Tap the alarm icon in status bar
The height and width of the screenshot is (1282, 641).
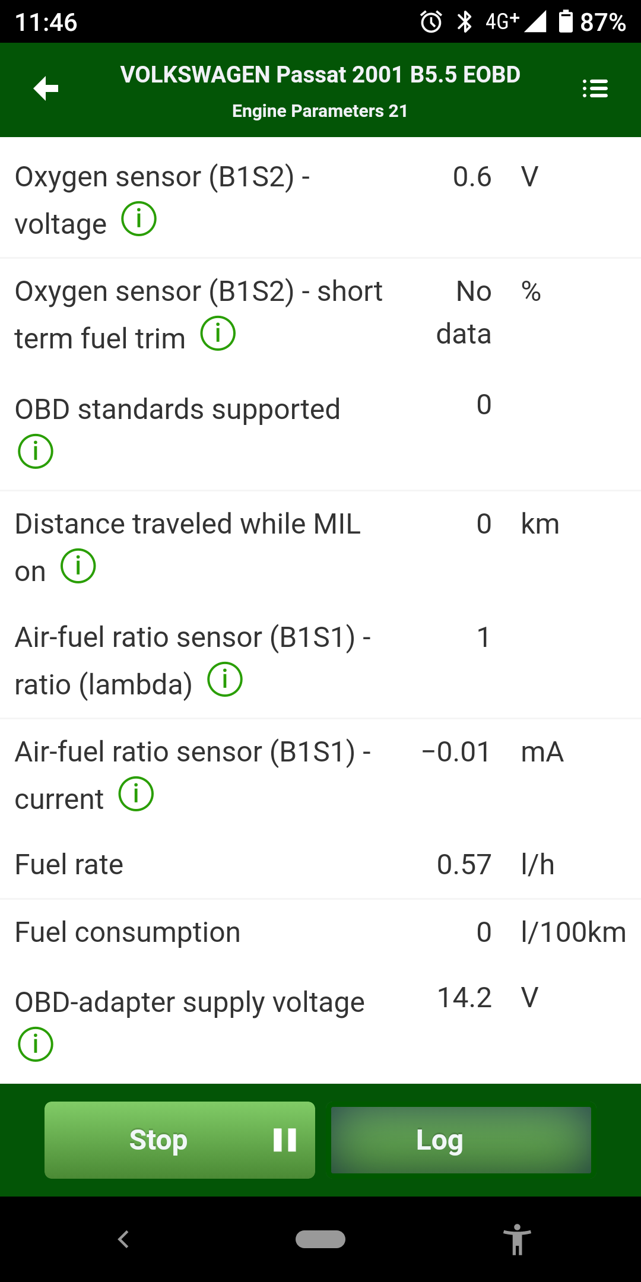[431, 22]
